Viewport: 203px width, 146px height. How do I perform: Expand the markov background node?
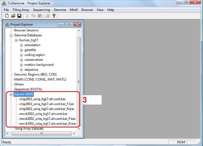21,65
